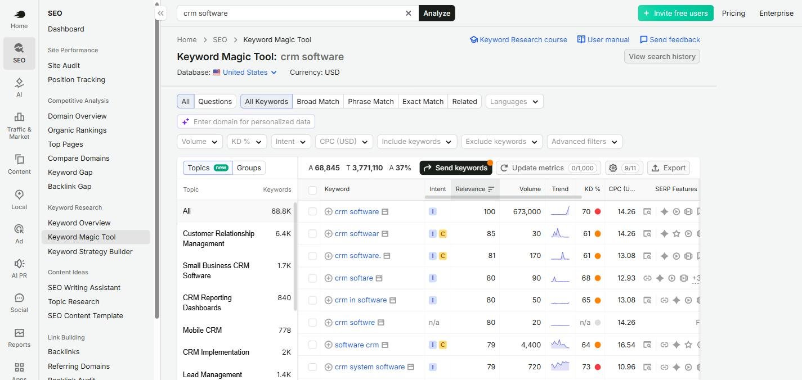Click the star reviews icon in 'crm softwear' row

click(676, 233)
